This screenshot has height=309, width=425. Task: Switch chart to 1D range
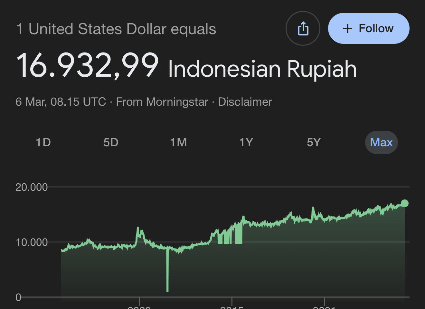tap(43, 142)
